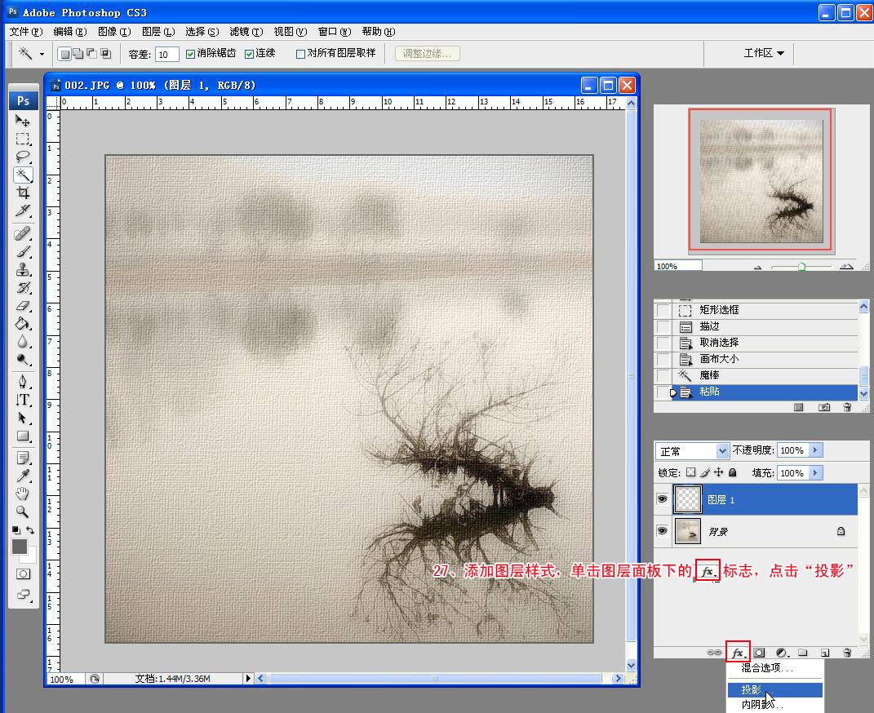This screenshot has height=713, width=874.
Task: Select the Clone Stamp tool
Action: click(23, 269)
